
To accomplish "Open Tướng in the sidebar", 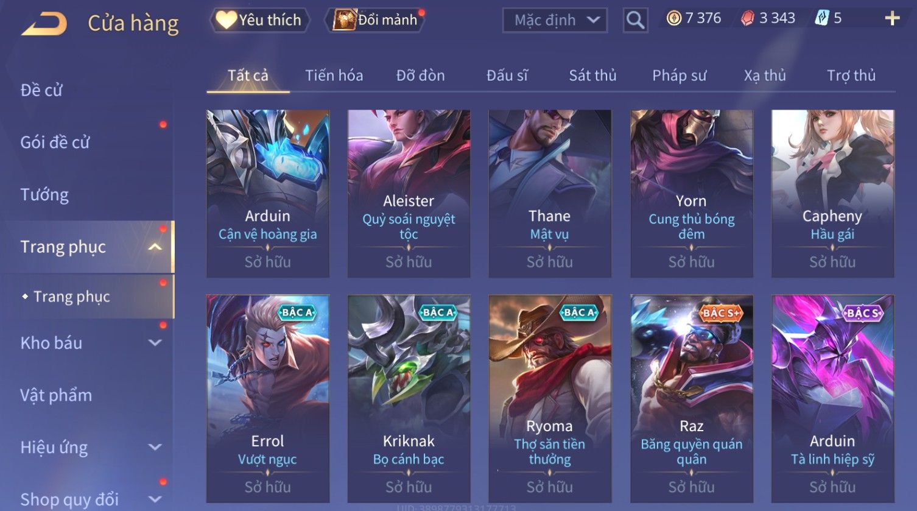I will [x=44, y=195].
